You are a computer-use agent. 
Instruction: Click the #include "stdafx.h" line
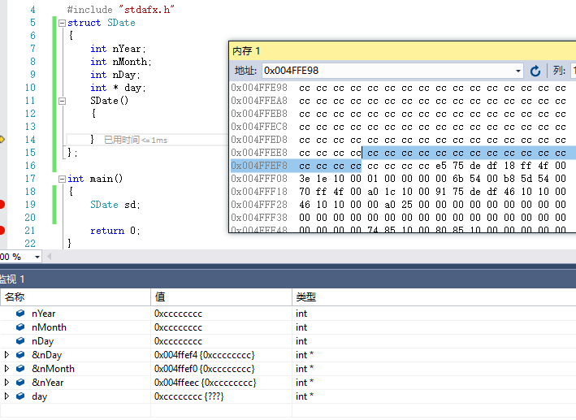tap(120, 10)
